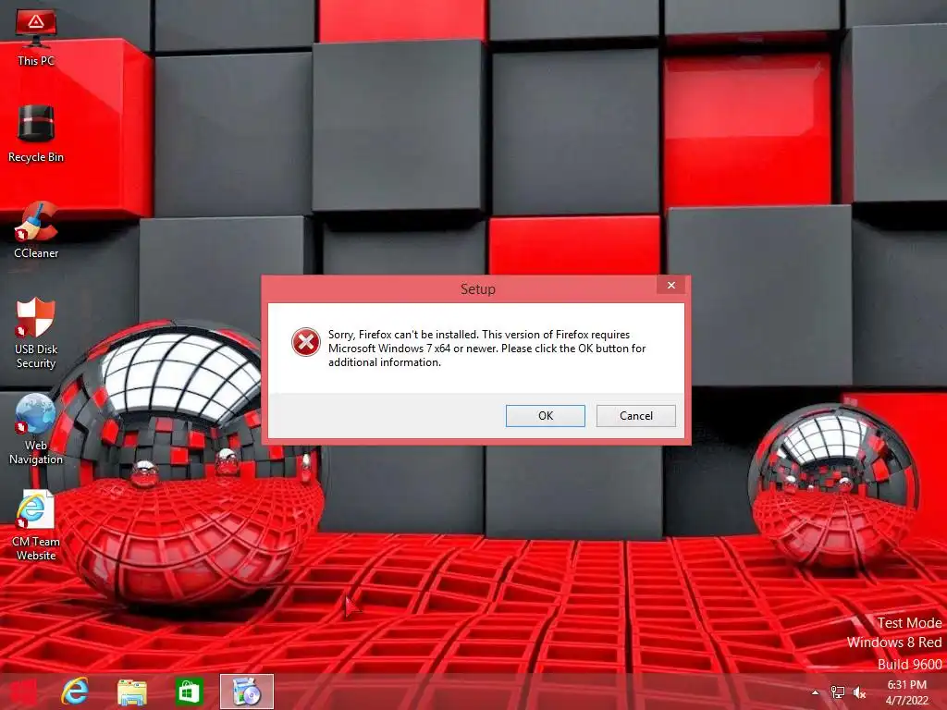Open the This PC desktop icon
947x710 pixels.
point(36,37)
